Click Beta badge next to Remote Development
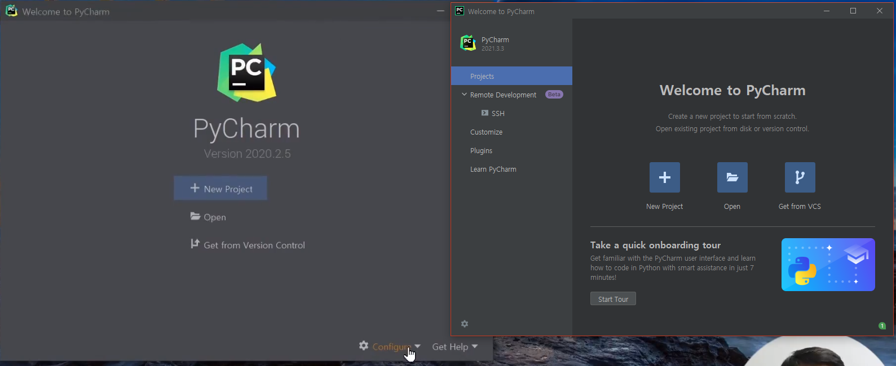 click(x=554, y=95)
